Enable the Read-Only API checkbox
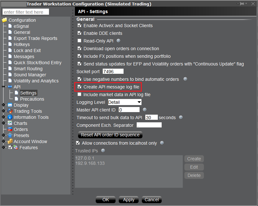The image size is (258, 206). [79, 40]
